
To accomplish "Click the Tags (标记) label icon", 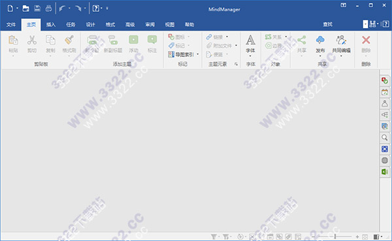I will click(x=171, y=46).
